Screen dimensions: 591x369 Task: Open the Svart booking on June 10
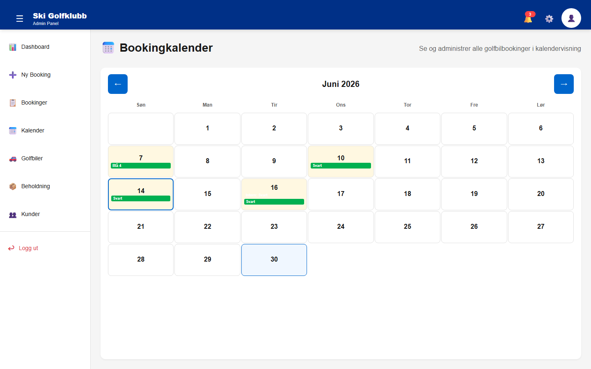341,166
